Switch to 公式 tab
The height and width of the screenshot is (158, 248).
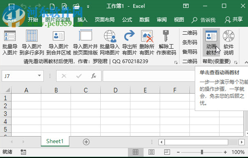pos(127,20)
